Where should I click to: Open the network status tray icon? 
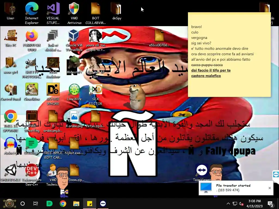point(235,204)
